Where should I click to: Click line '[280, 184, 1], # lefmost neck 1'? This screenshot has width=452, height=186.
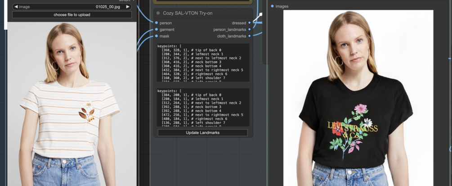tap(192, 99)
